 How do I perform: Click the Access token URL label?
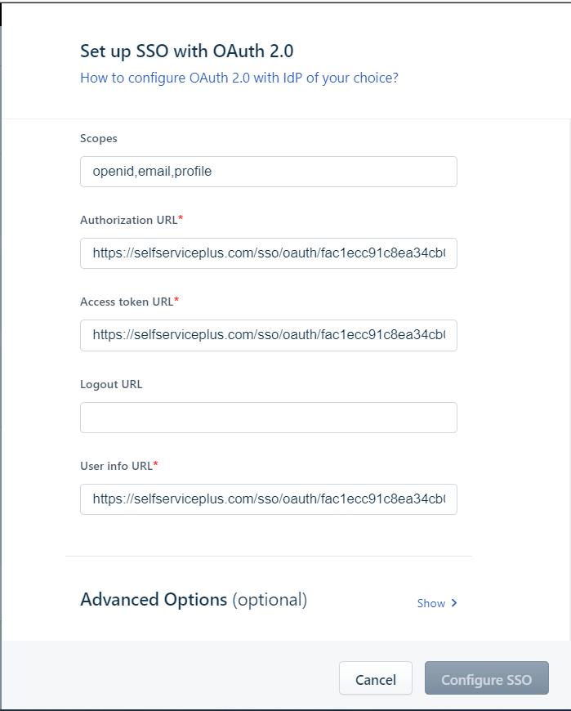[127, 302]
